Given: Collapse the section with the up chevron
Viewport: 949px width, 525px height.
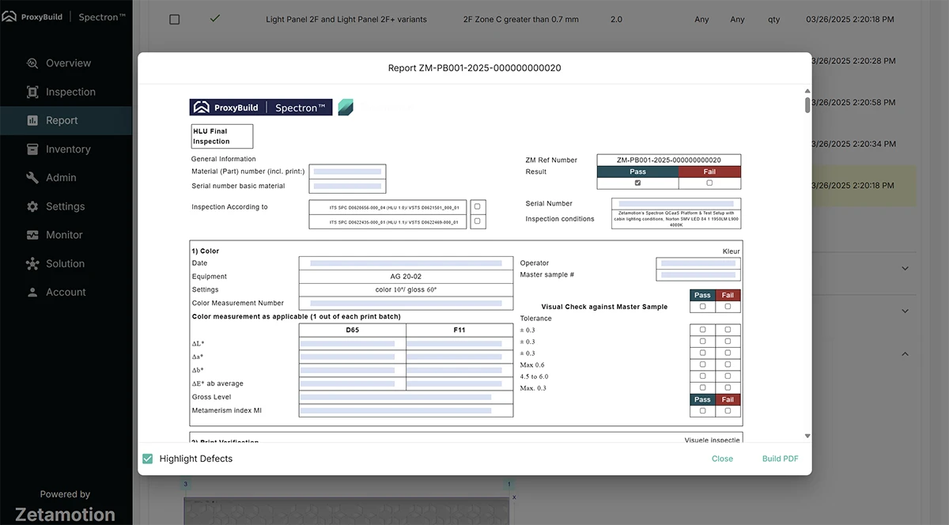Looking at the screenshot, I should [x=906, y=354].
